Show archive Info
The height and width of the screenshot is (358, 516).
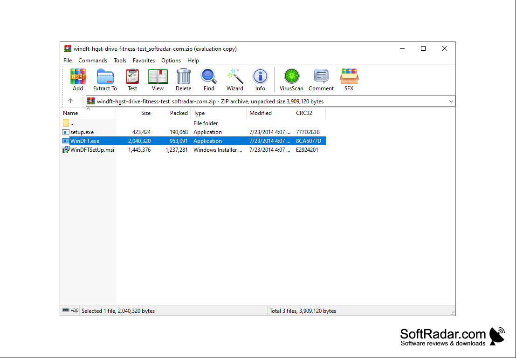point(260,77)
